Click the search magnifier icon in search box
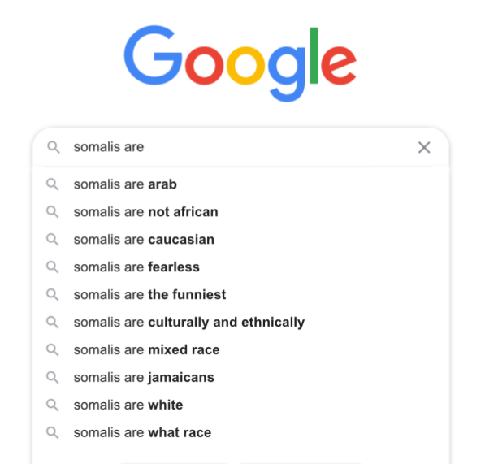Image resolution: width=481 pixels, height=464 pixels. click(54, 147)
